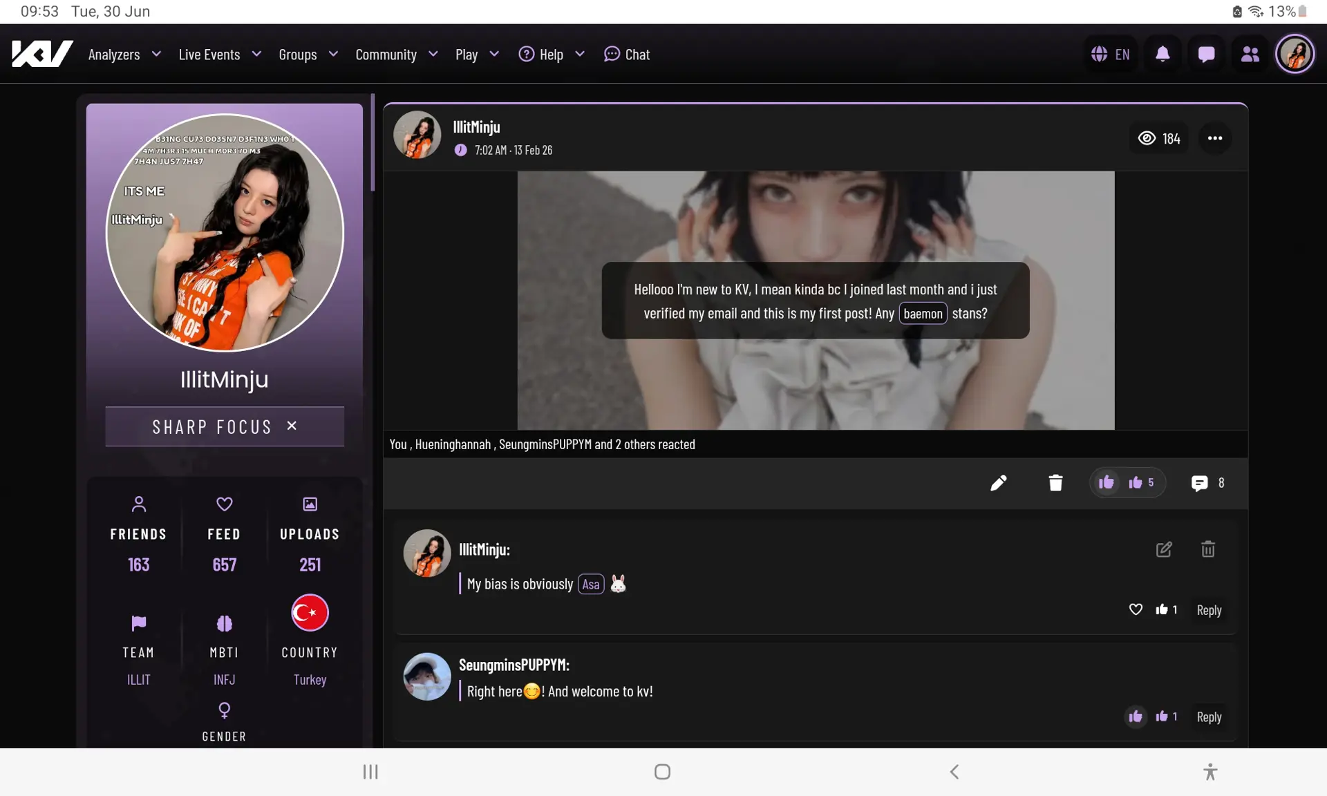Expand the Analyzers dropdown menu
The image size is (1327, 796).
pos(124,55)
